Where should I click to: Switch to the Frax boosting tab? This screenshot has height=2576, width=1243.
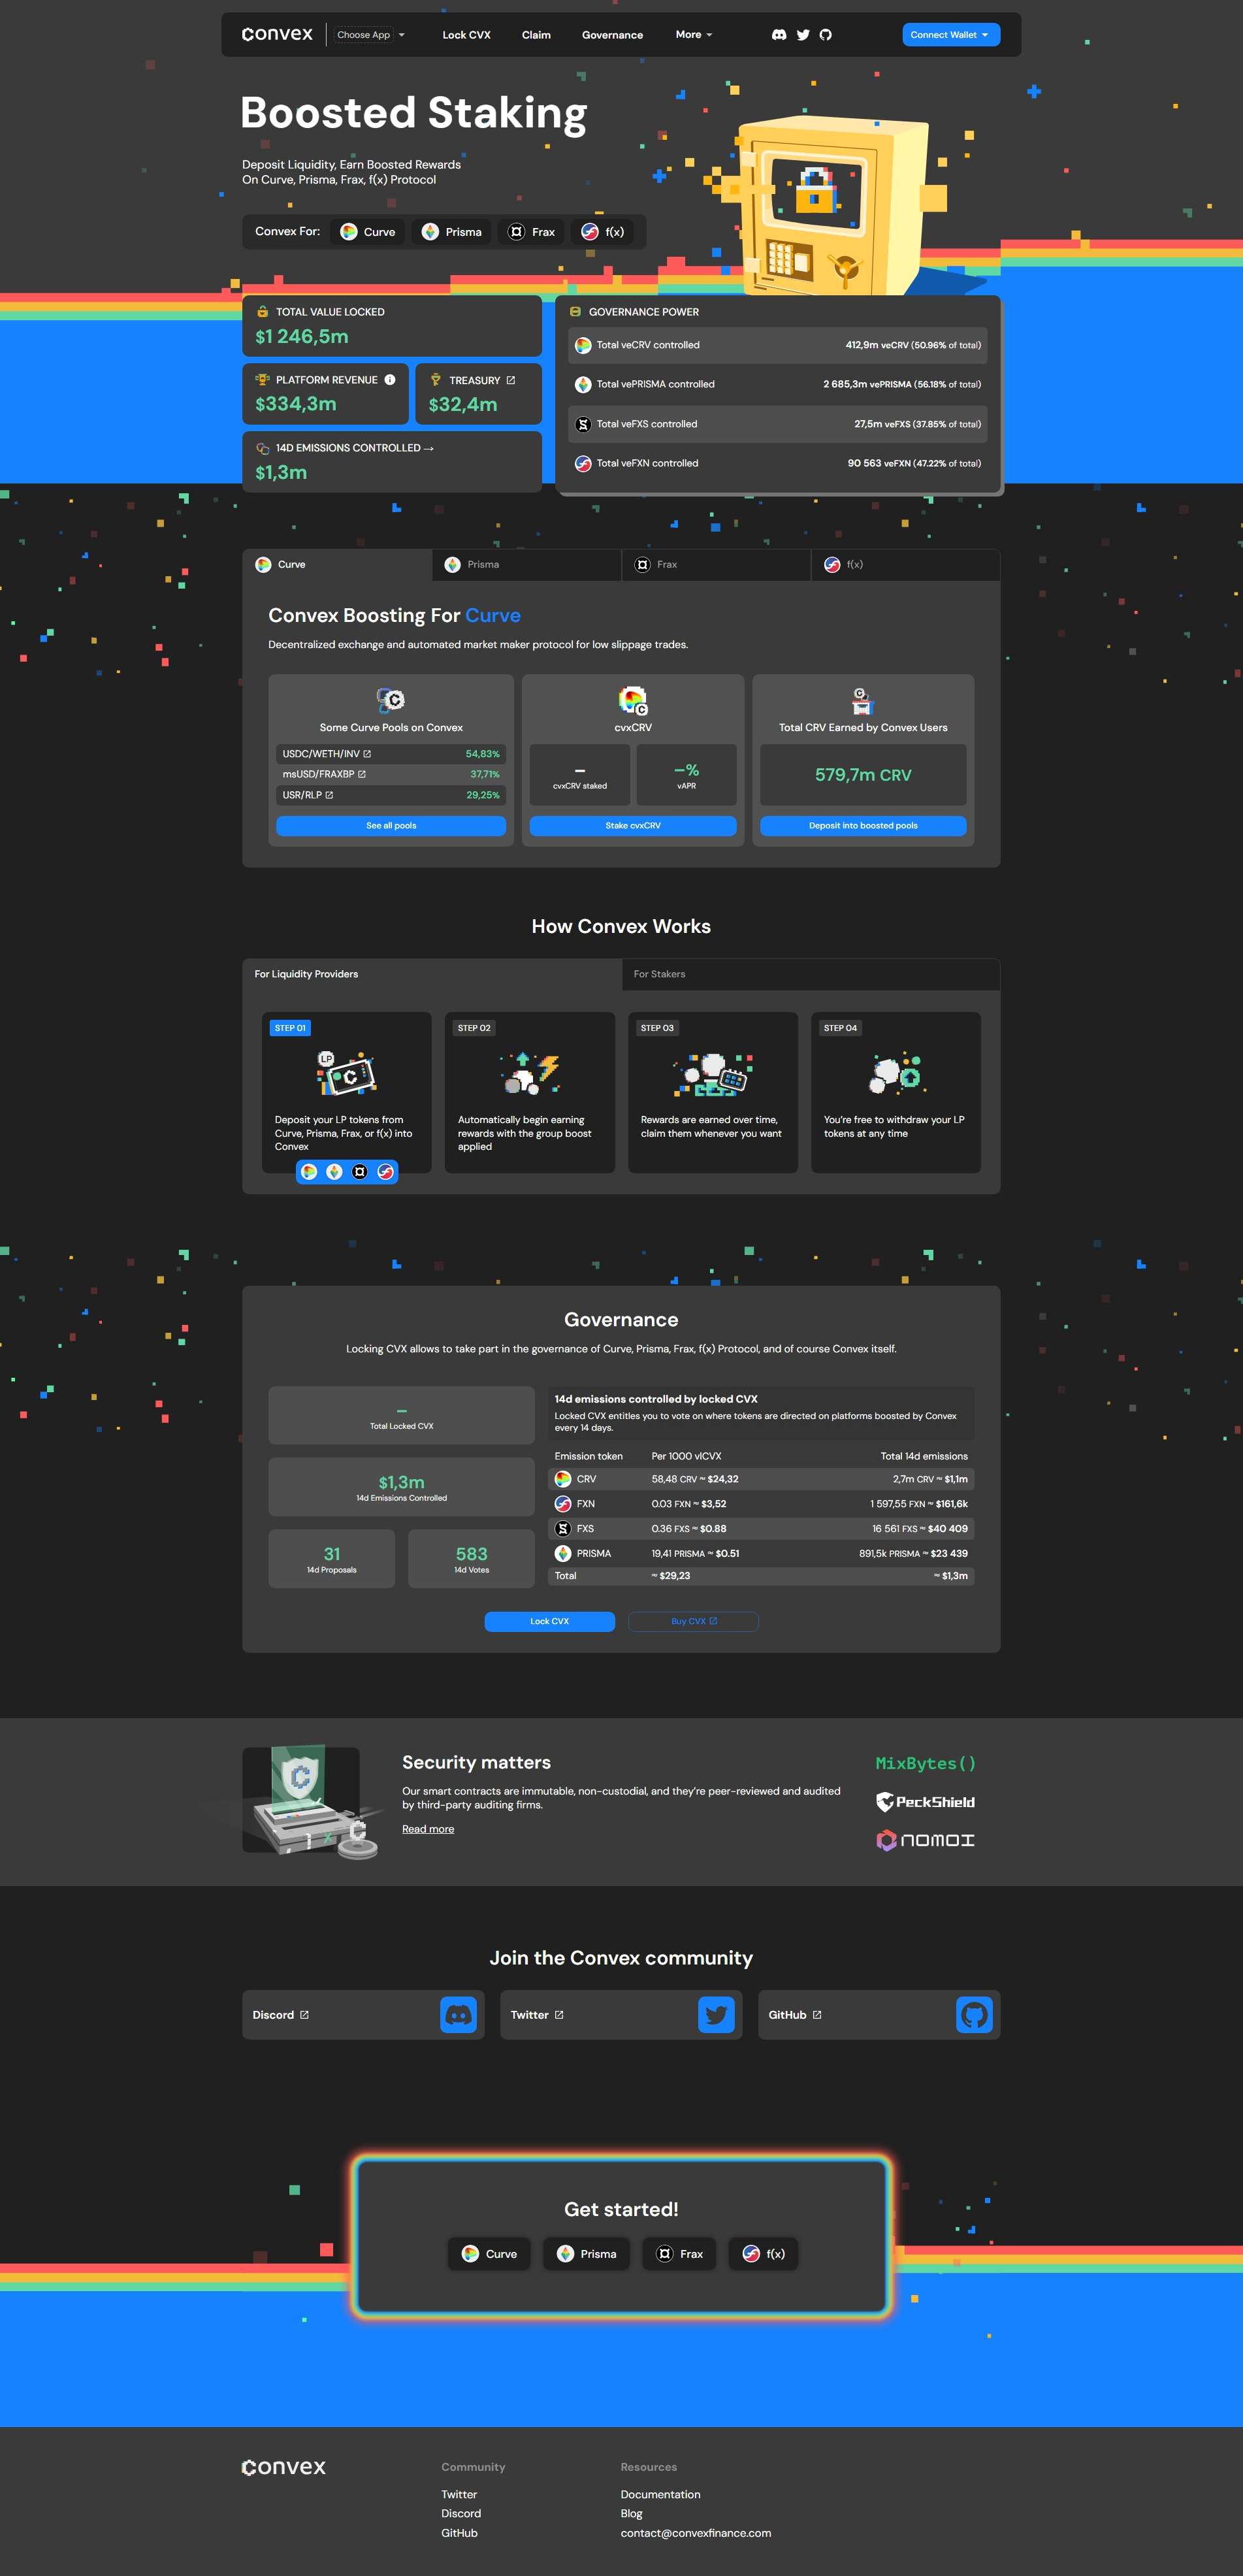(x=716, y=565)
